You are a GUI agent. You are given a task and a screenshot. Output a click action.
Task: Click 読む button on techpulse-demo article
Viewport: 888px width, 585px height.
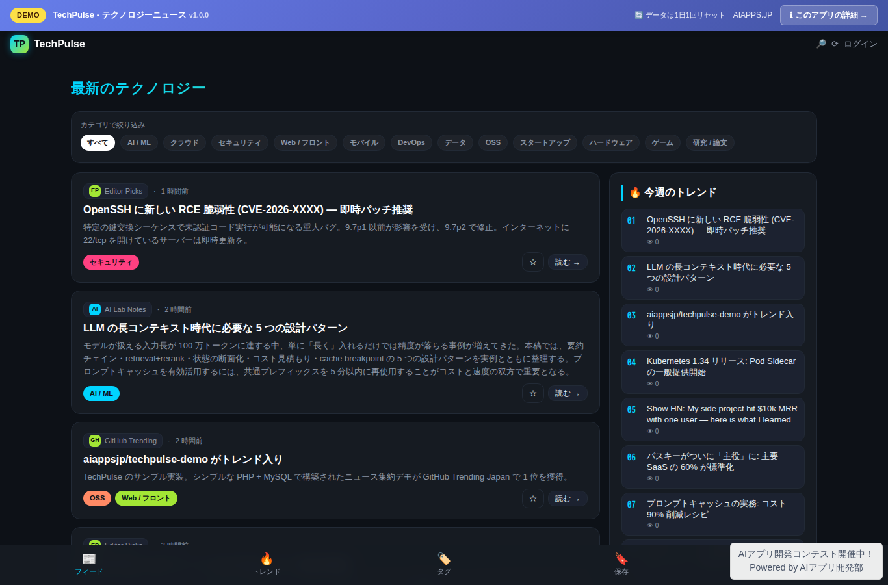[x=568, y=499]
